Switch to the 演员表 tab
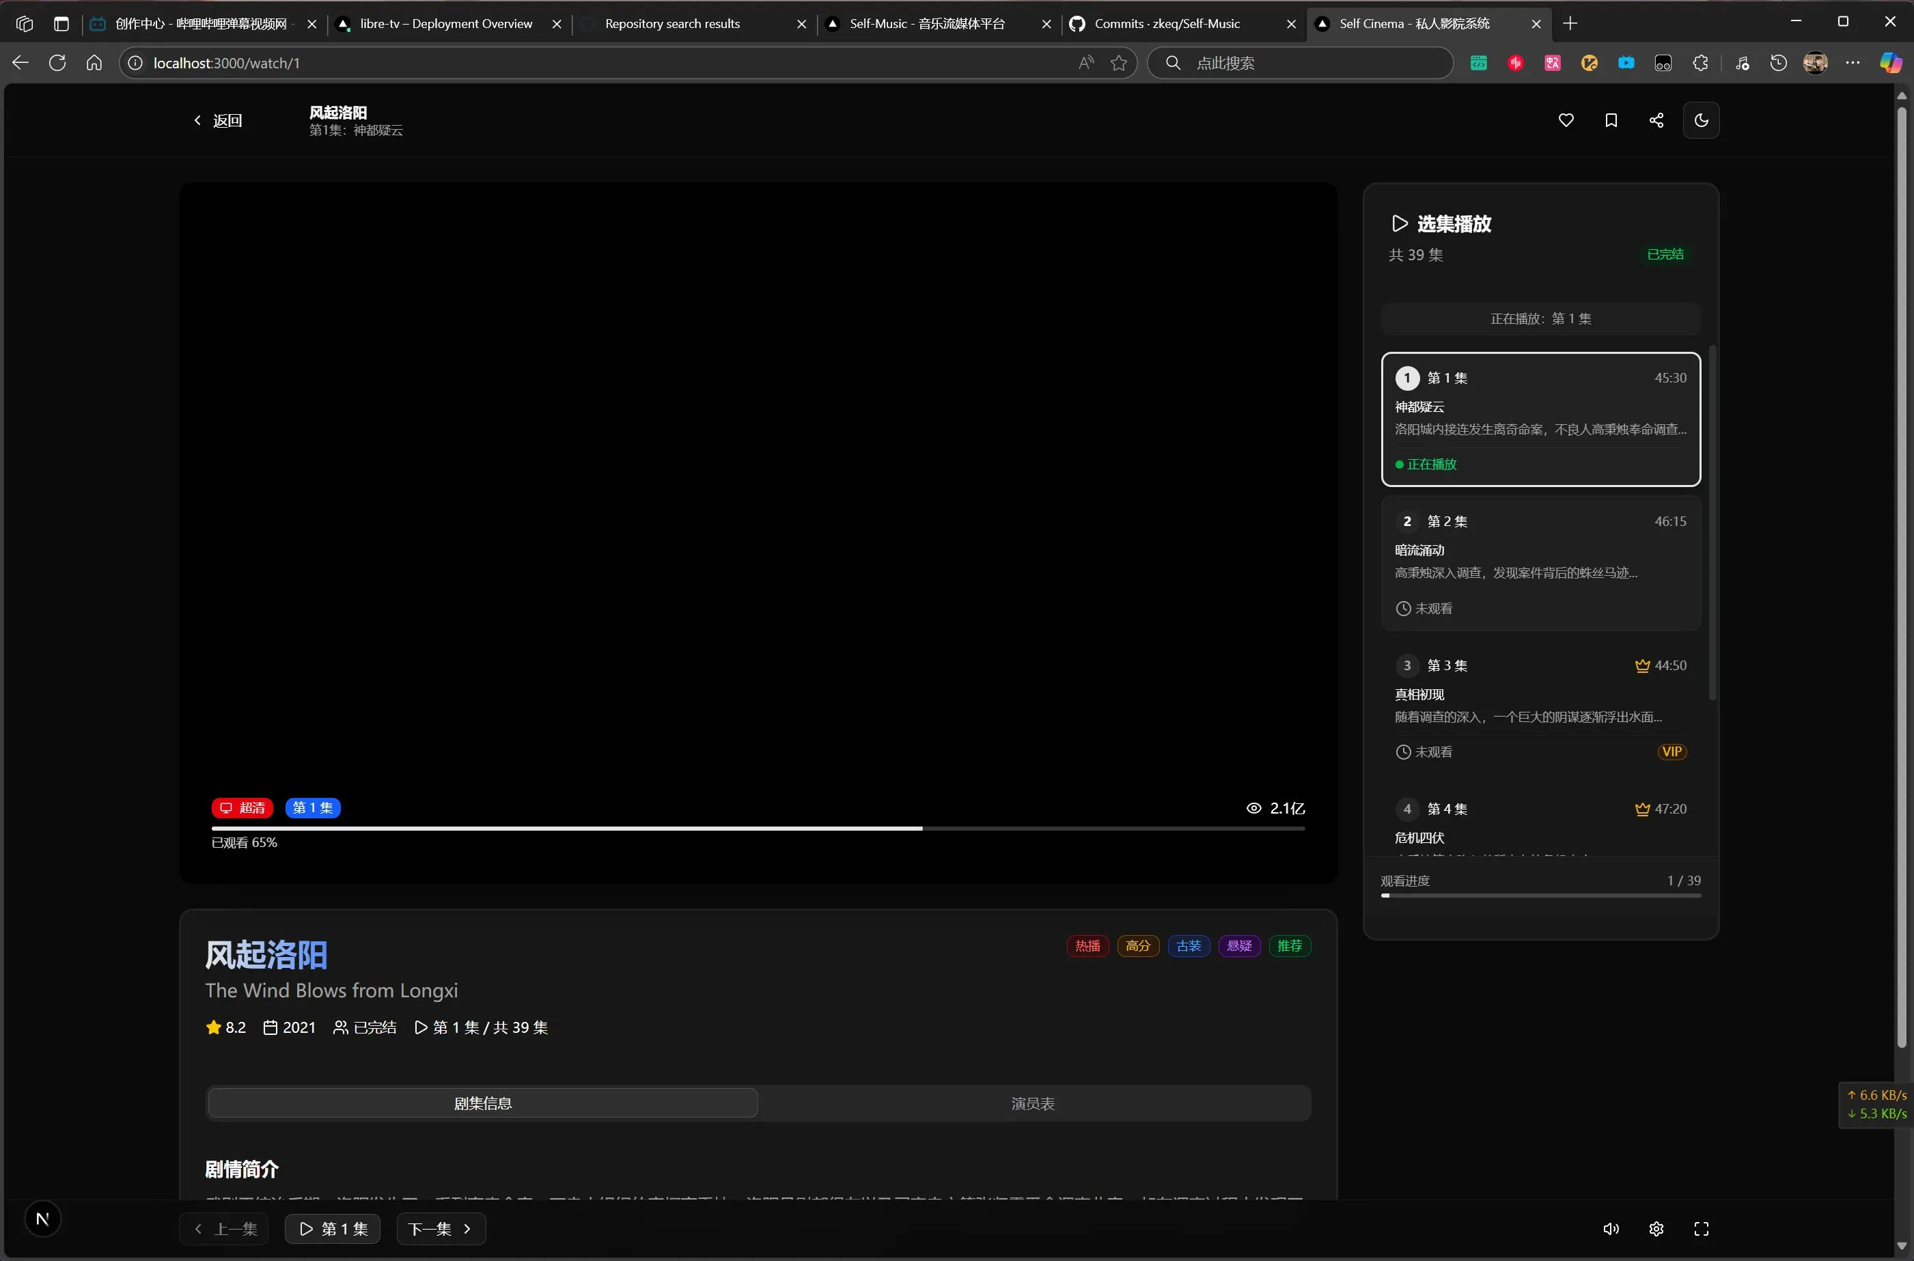 [x=1033, y=1103]
